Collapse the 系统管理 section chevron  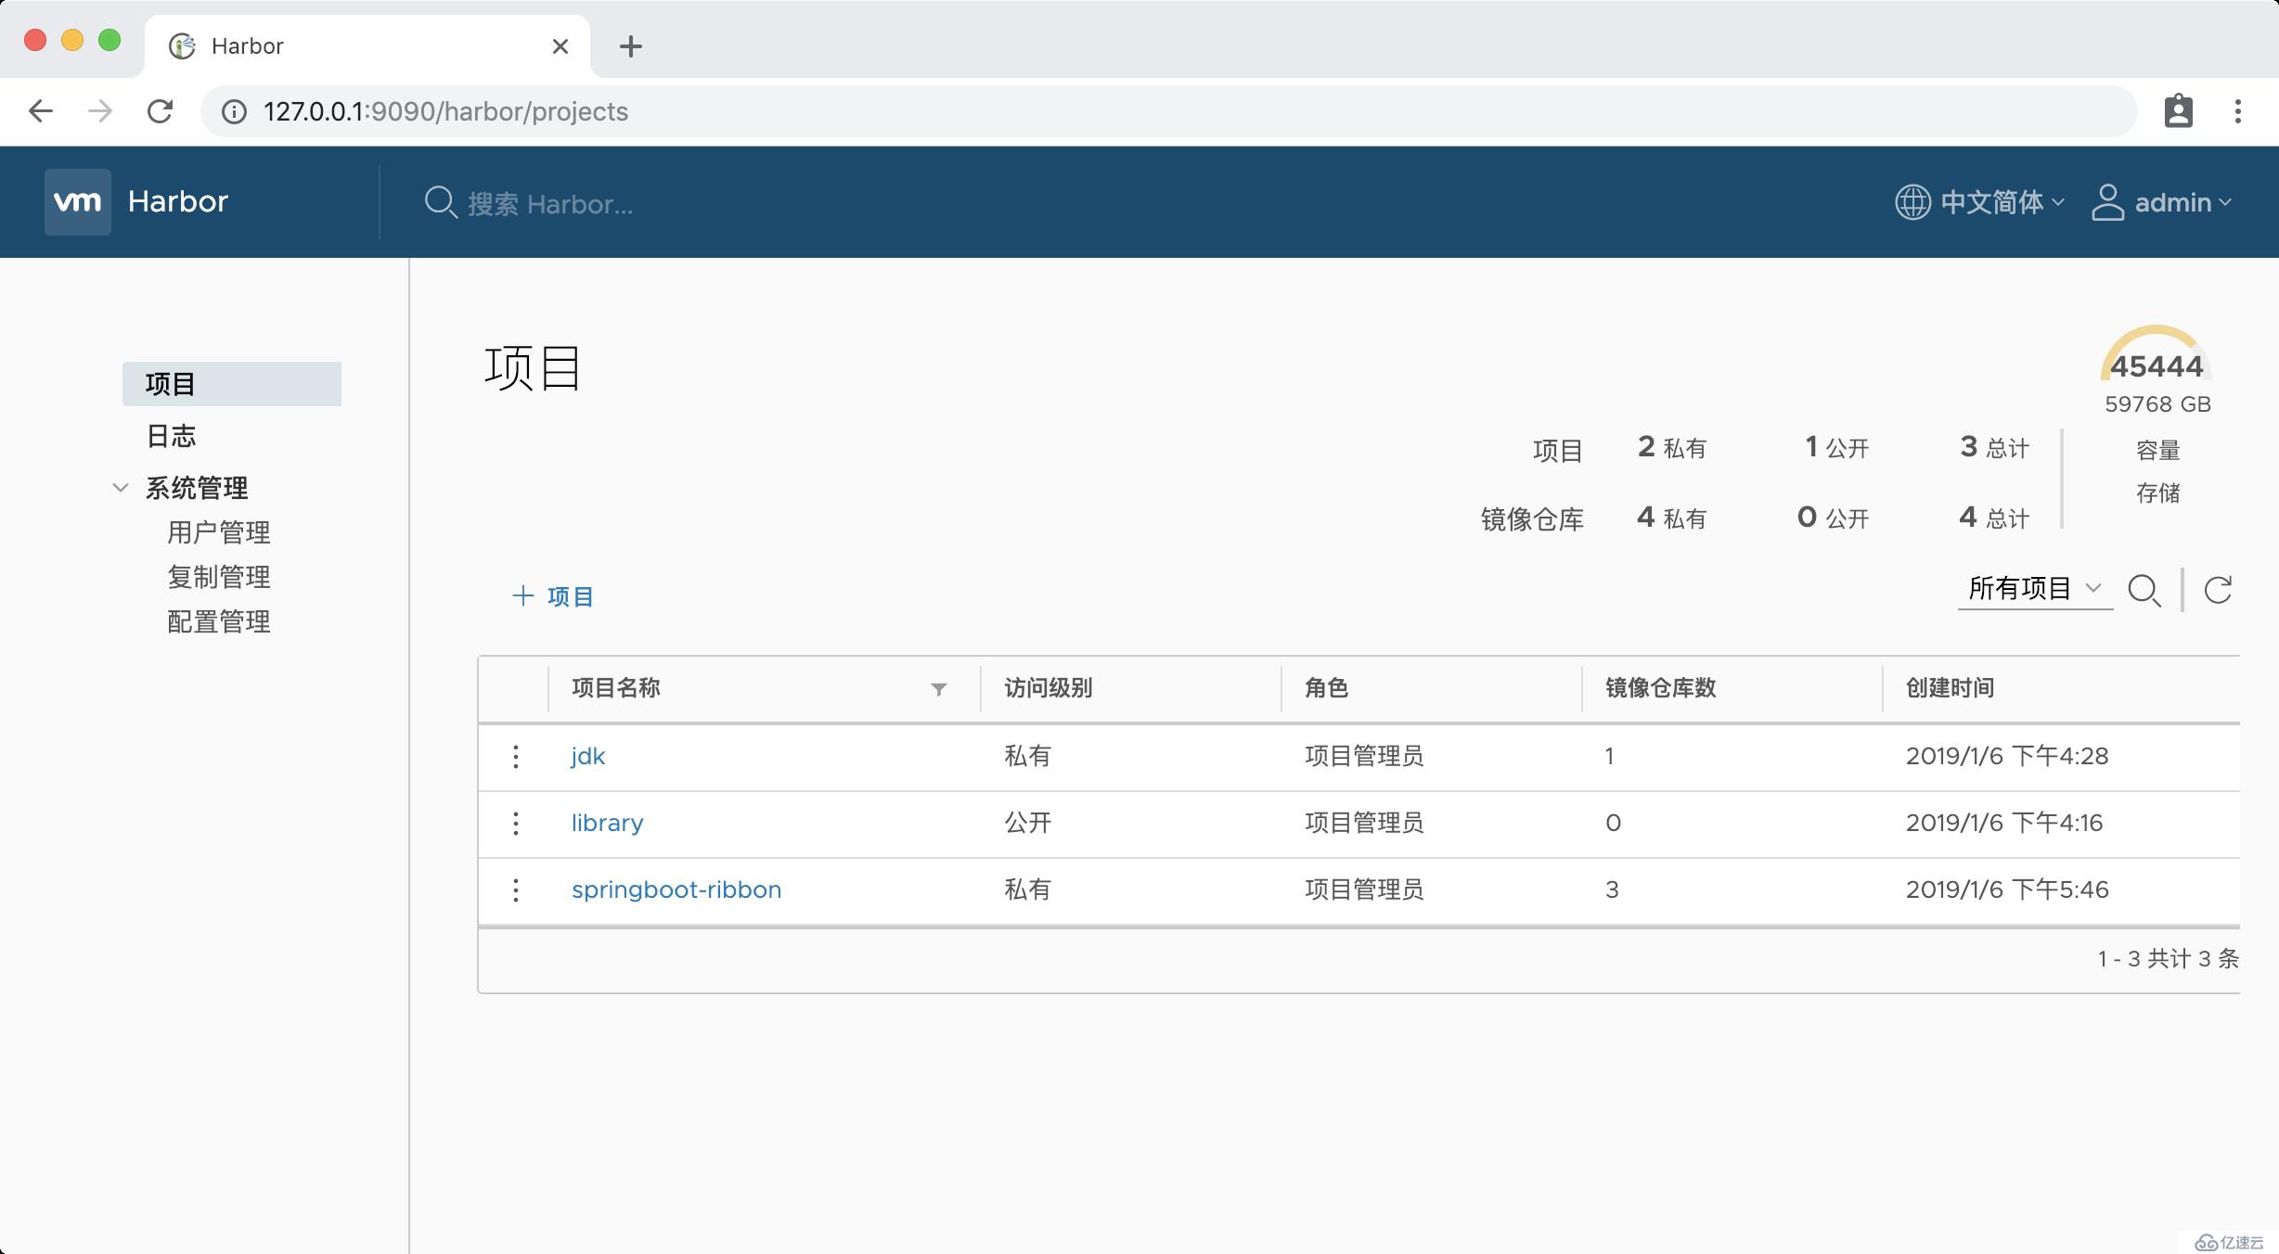pyautogui.click(x=121, y=488)
